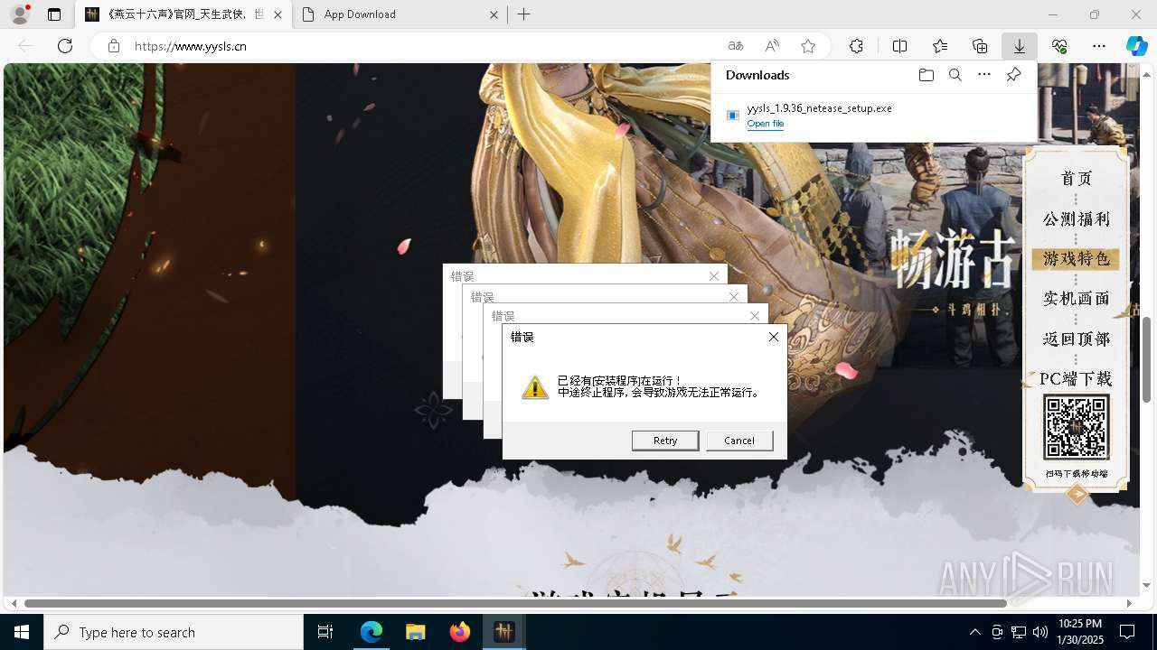1157x650 pixels.
Task: Open Firefox from taskbar
Action: click(x=460, y=632)
